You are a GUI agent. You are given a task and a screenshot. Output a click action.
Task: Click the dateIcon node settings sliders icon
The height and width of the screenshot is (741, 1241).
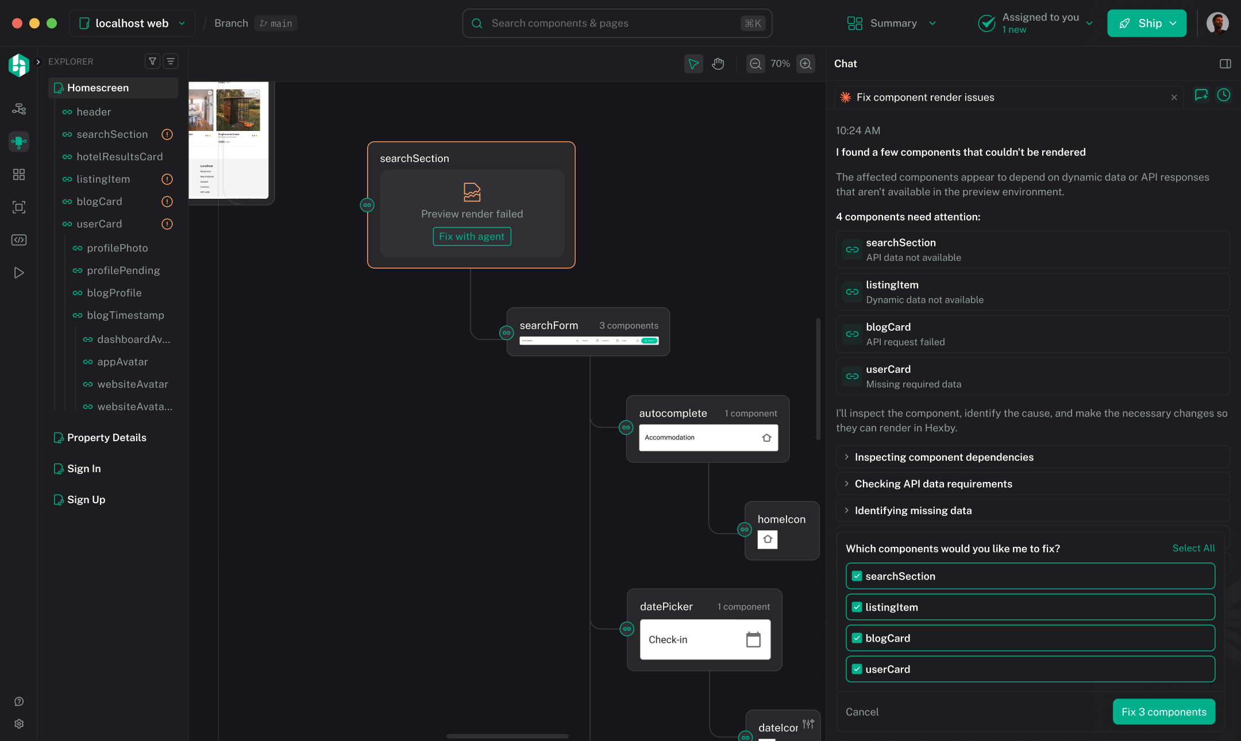pos(808,724)
